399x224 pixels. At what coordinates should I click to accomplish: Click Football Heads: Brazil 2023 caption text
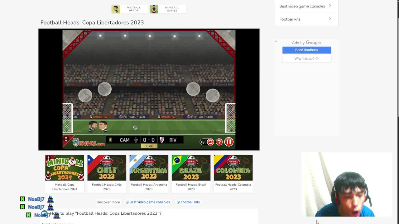click(x=191, y=187)
